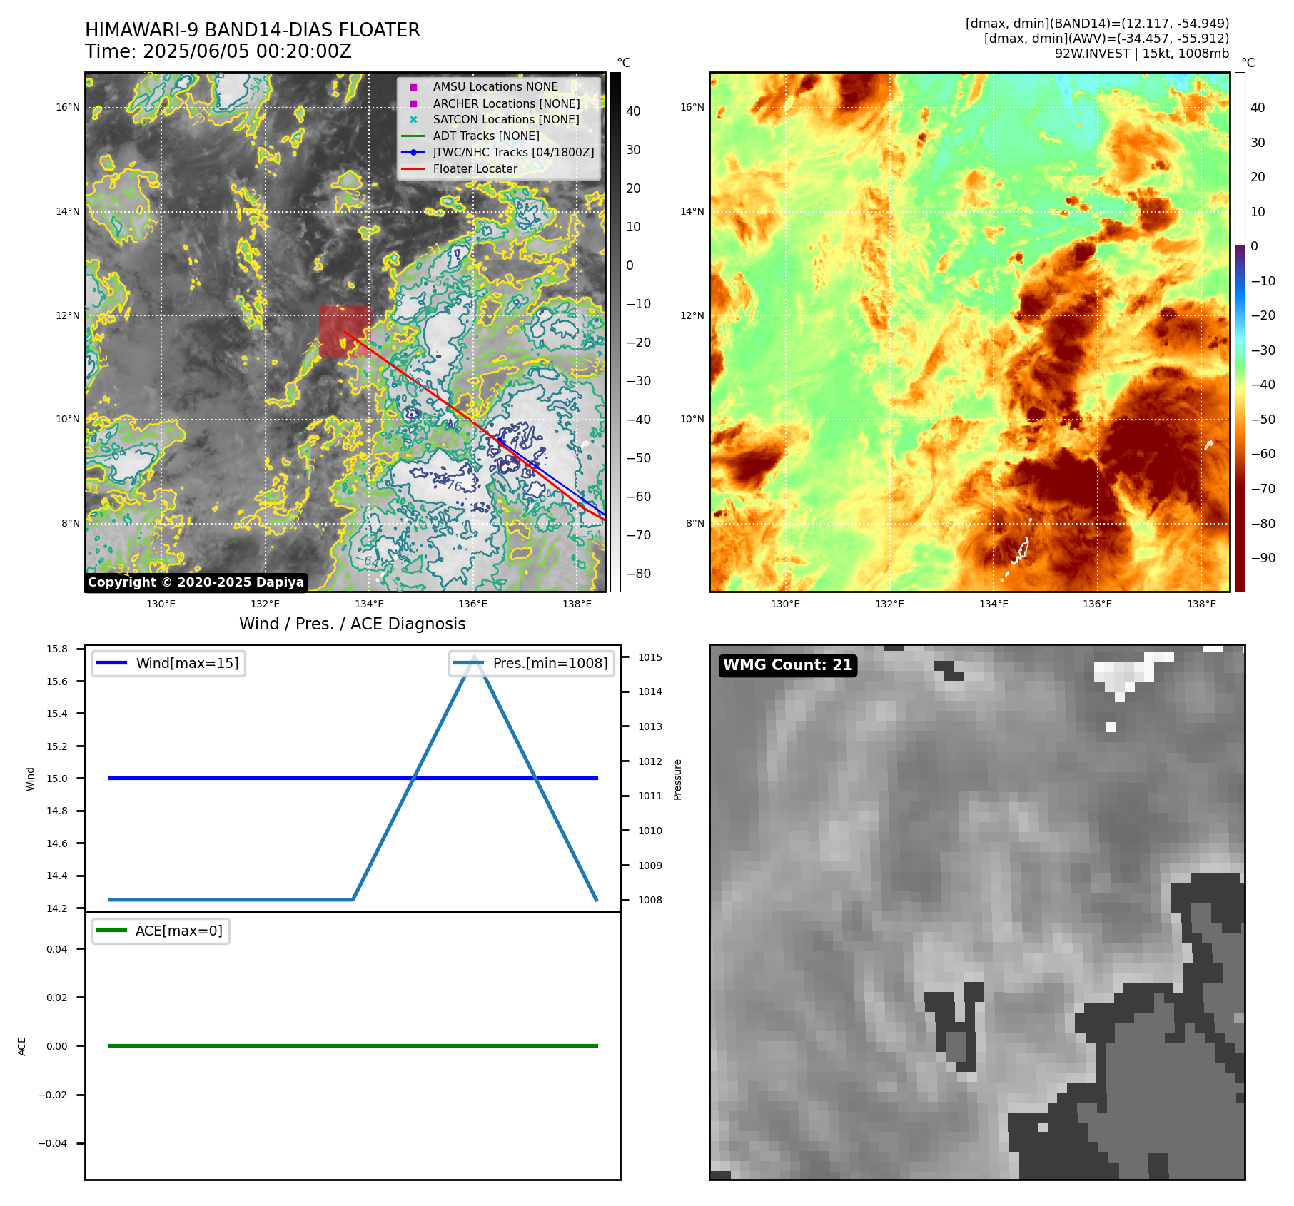Click the Pres.[min=1008] legend box

531,663
